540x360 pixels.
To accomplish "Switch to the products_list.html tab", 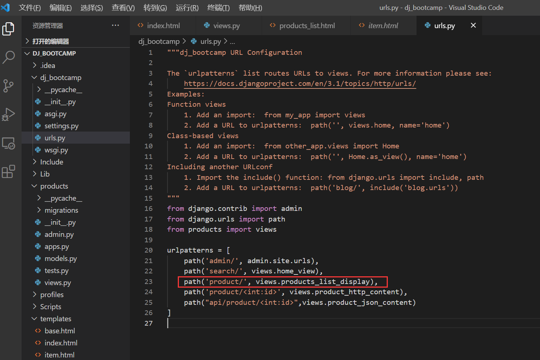I will (307, 25).
